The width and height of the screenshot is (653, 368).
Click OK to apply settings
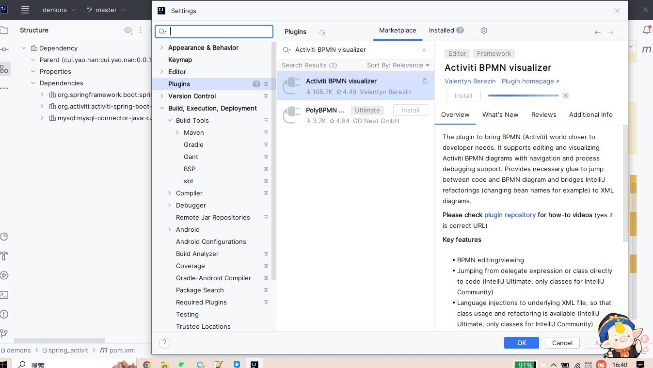pos(522,343)
